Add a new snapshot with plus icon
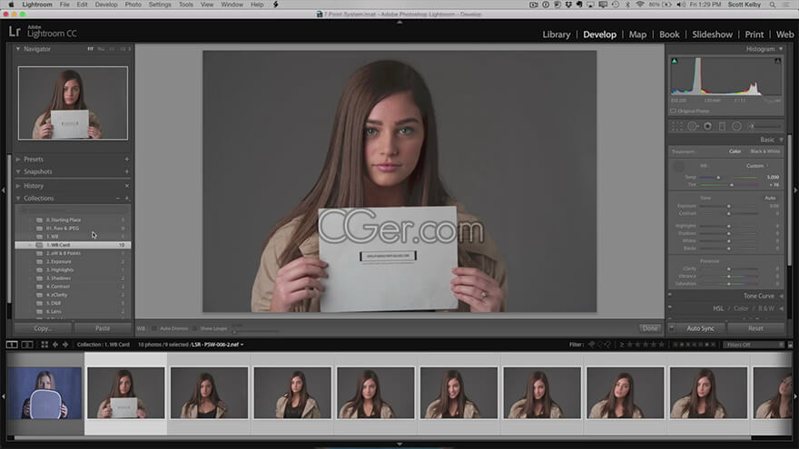 pyautogui.click(x=127, y=172)
